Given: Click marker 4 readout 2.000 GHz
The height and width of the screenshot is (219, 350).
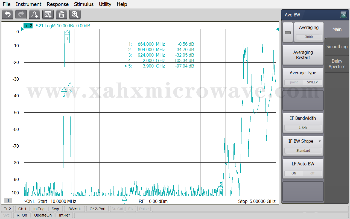Looking at the screenshot, I should (154, 60).
